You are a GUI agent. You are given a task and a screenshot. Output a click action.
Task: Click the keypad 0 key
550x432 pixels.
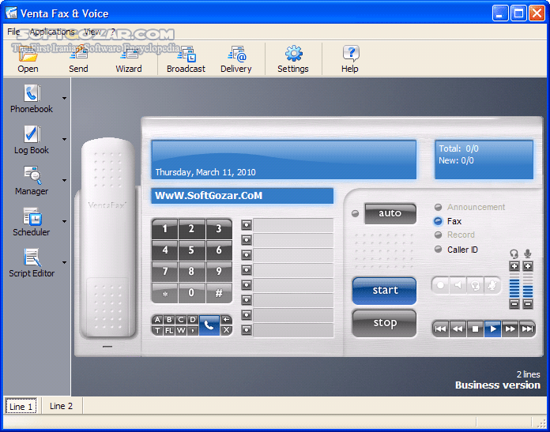[191, 292]
